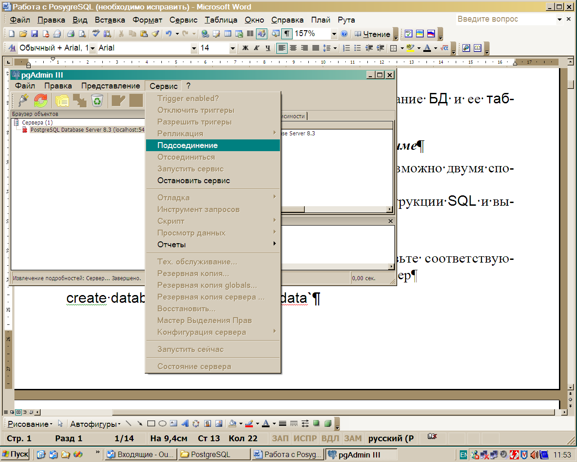Screen dimensions: 577x462
Task: Click the Ukrainian flag toolbar icon
Action: pyautogui.click(x=420, y=34)
